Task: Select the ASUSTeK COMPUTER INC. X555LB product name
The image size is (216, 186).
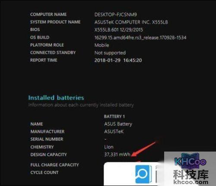Action: click(131, 22)
